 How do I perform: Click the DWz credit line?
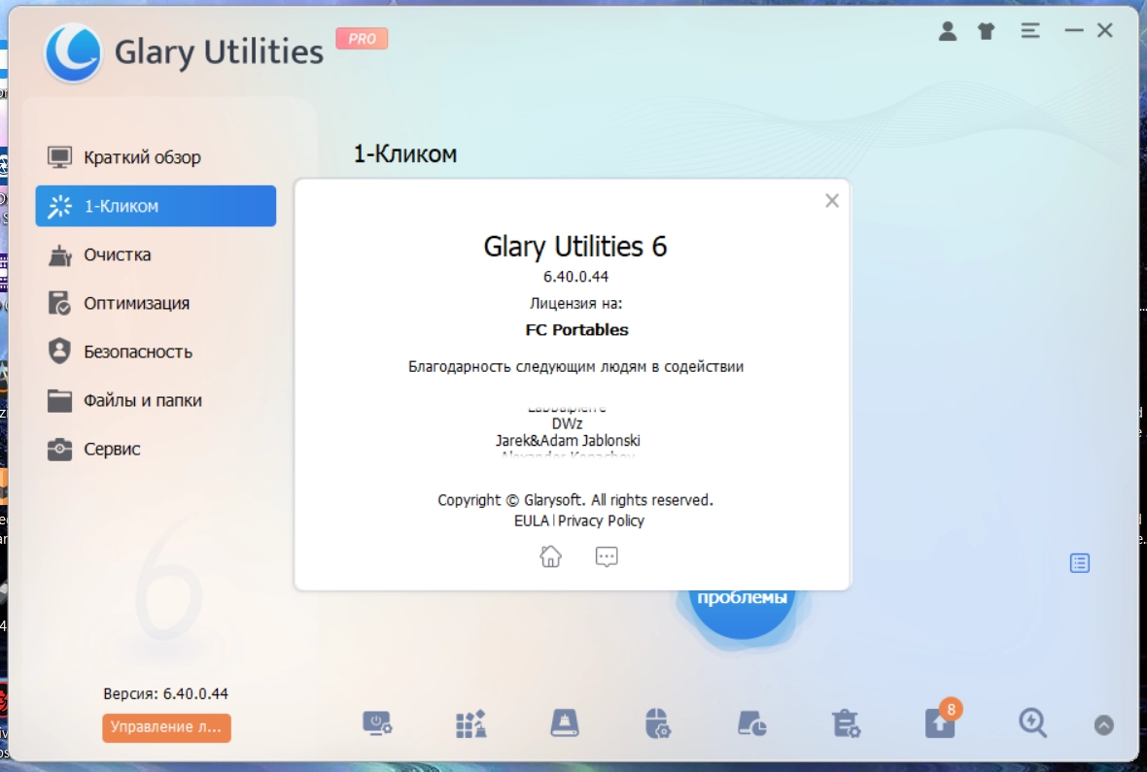point(567,423)
